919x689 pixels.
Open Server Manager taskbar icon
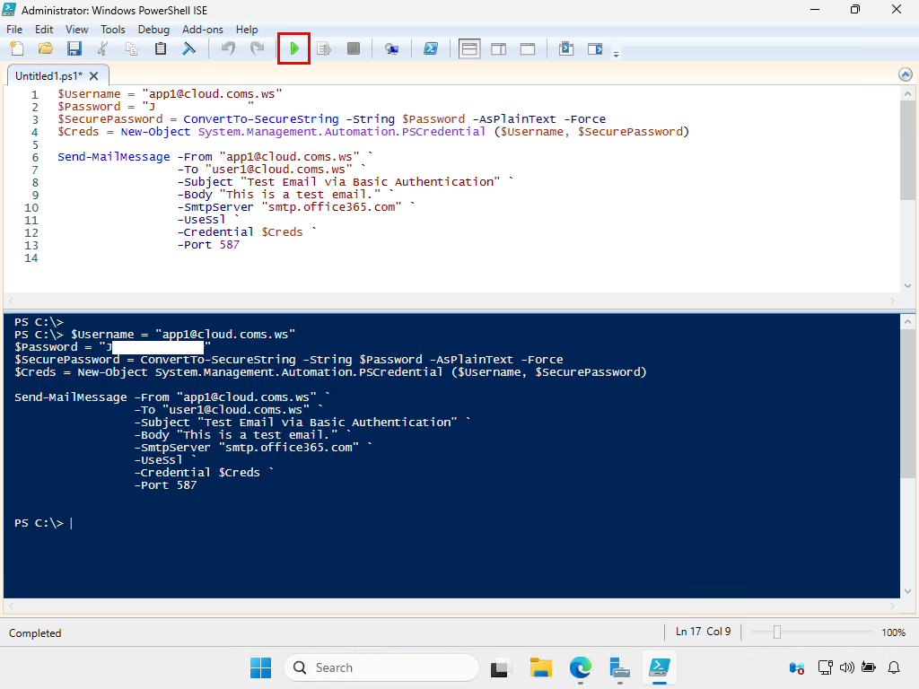619,667
